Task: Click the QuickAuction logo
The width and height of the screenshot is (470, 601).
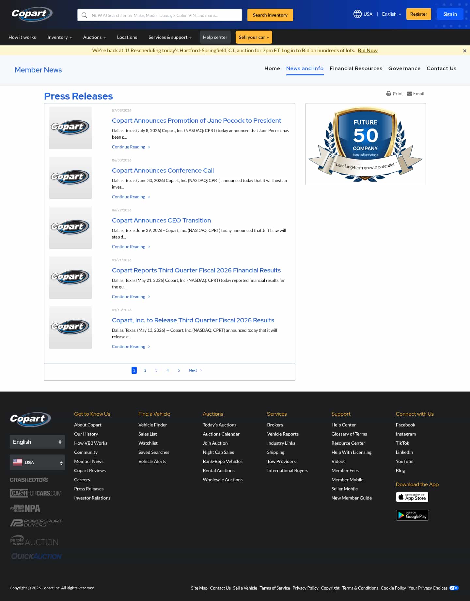Action: [36, 556]
